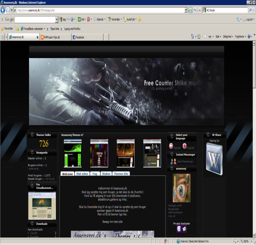Click the Compatibility View icon beside the address bar

tap(190, 10)
